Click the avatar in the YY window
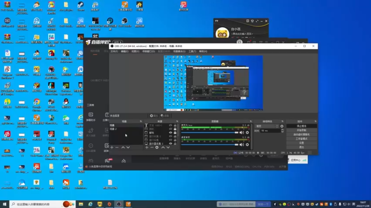Screen dimensions: 371x208 click(x=222, y=33)
